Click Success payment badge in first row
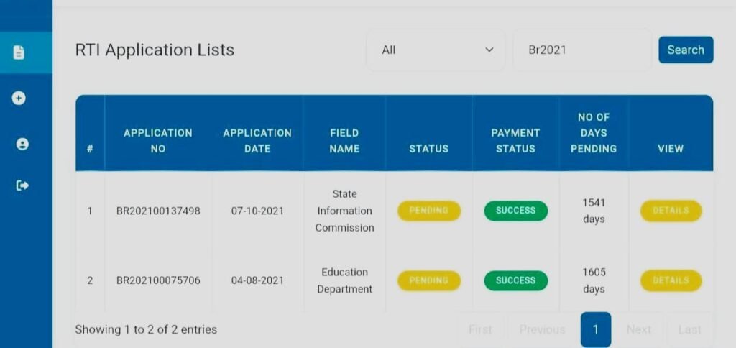This screenshot has width=736, height=348. tap(515, 211)
